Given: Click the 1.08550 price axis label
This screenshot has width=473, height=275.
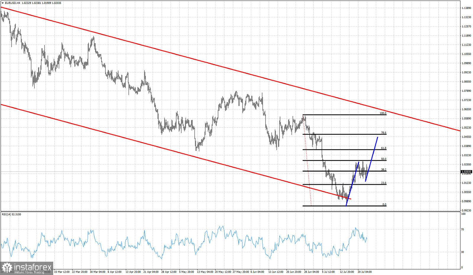Looking at the screenshot, I should 466,81.
